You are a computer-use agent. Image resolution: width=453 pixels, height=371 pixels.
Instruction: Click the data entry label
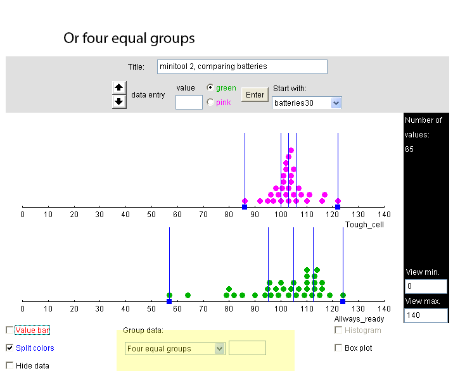148,95
